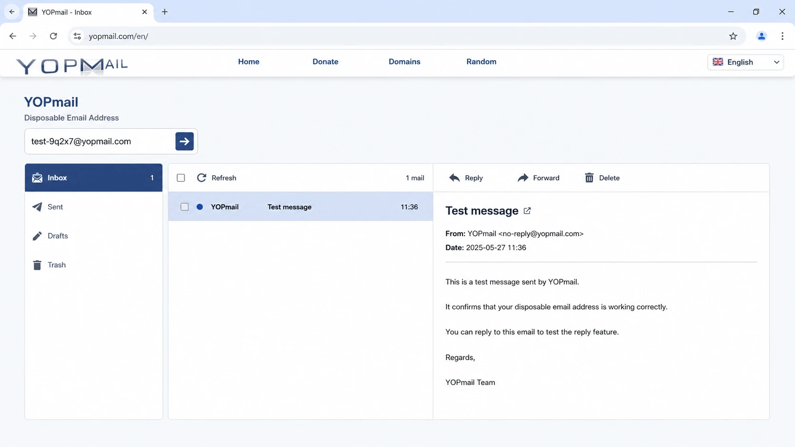Click the Refresh text button
The image size is (795, 447).
click(224, 178)
